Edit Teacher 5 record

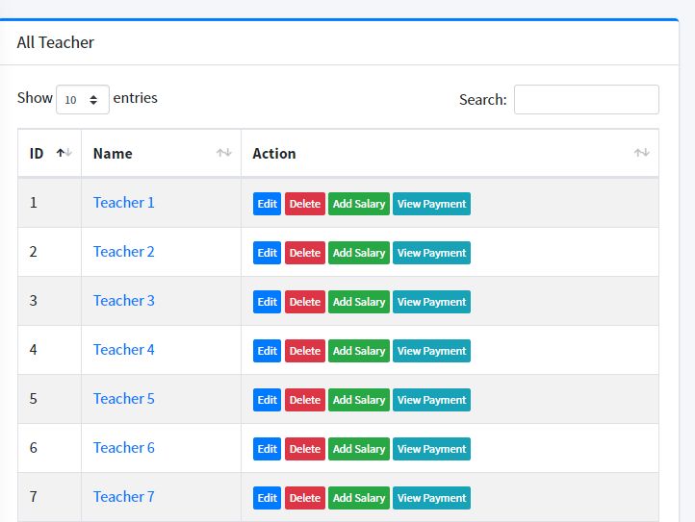click(x=267, y=400)
